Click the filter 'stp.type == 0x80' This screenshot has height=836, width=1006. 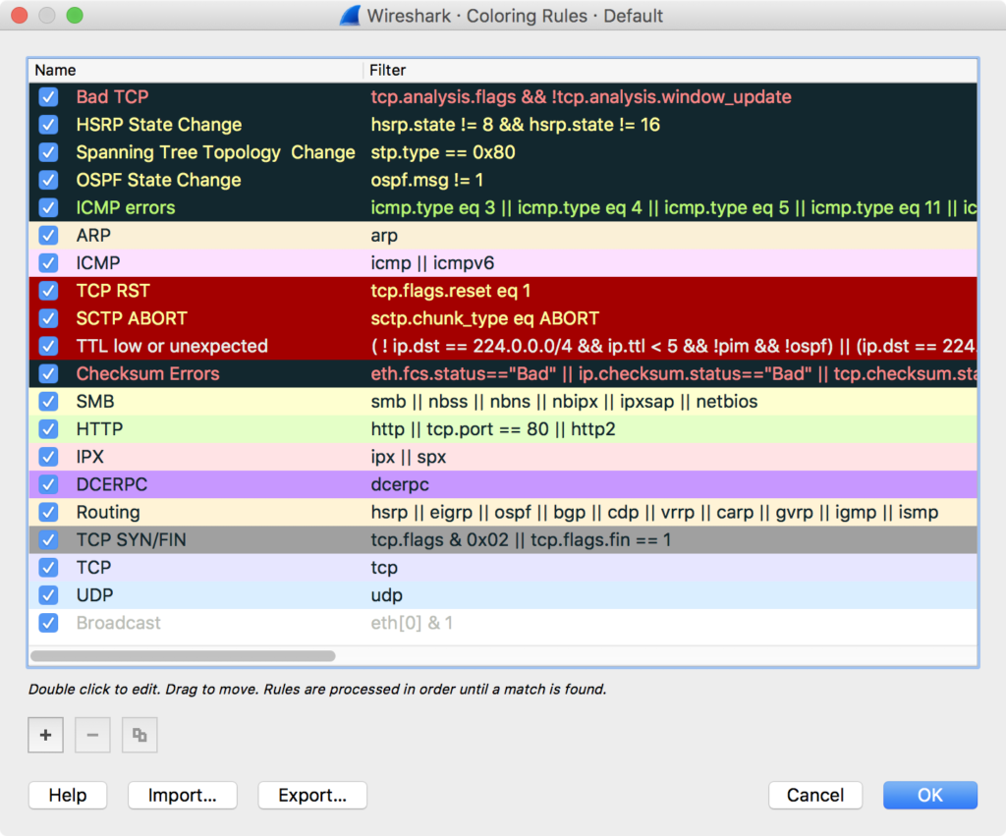(x=443, y=152)
